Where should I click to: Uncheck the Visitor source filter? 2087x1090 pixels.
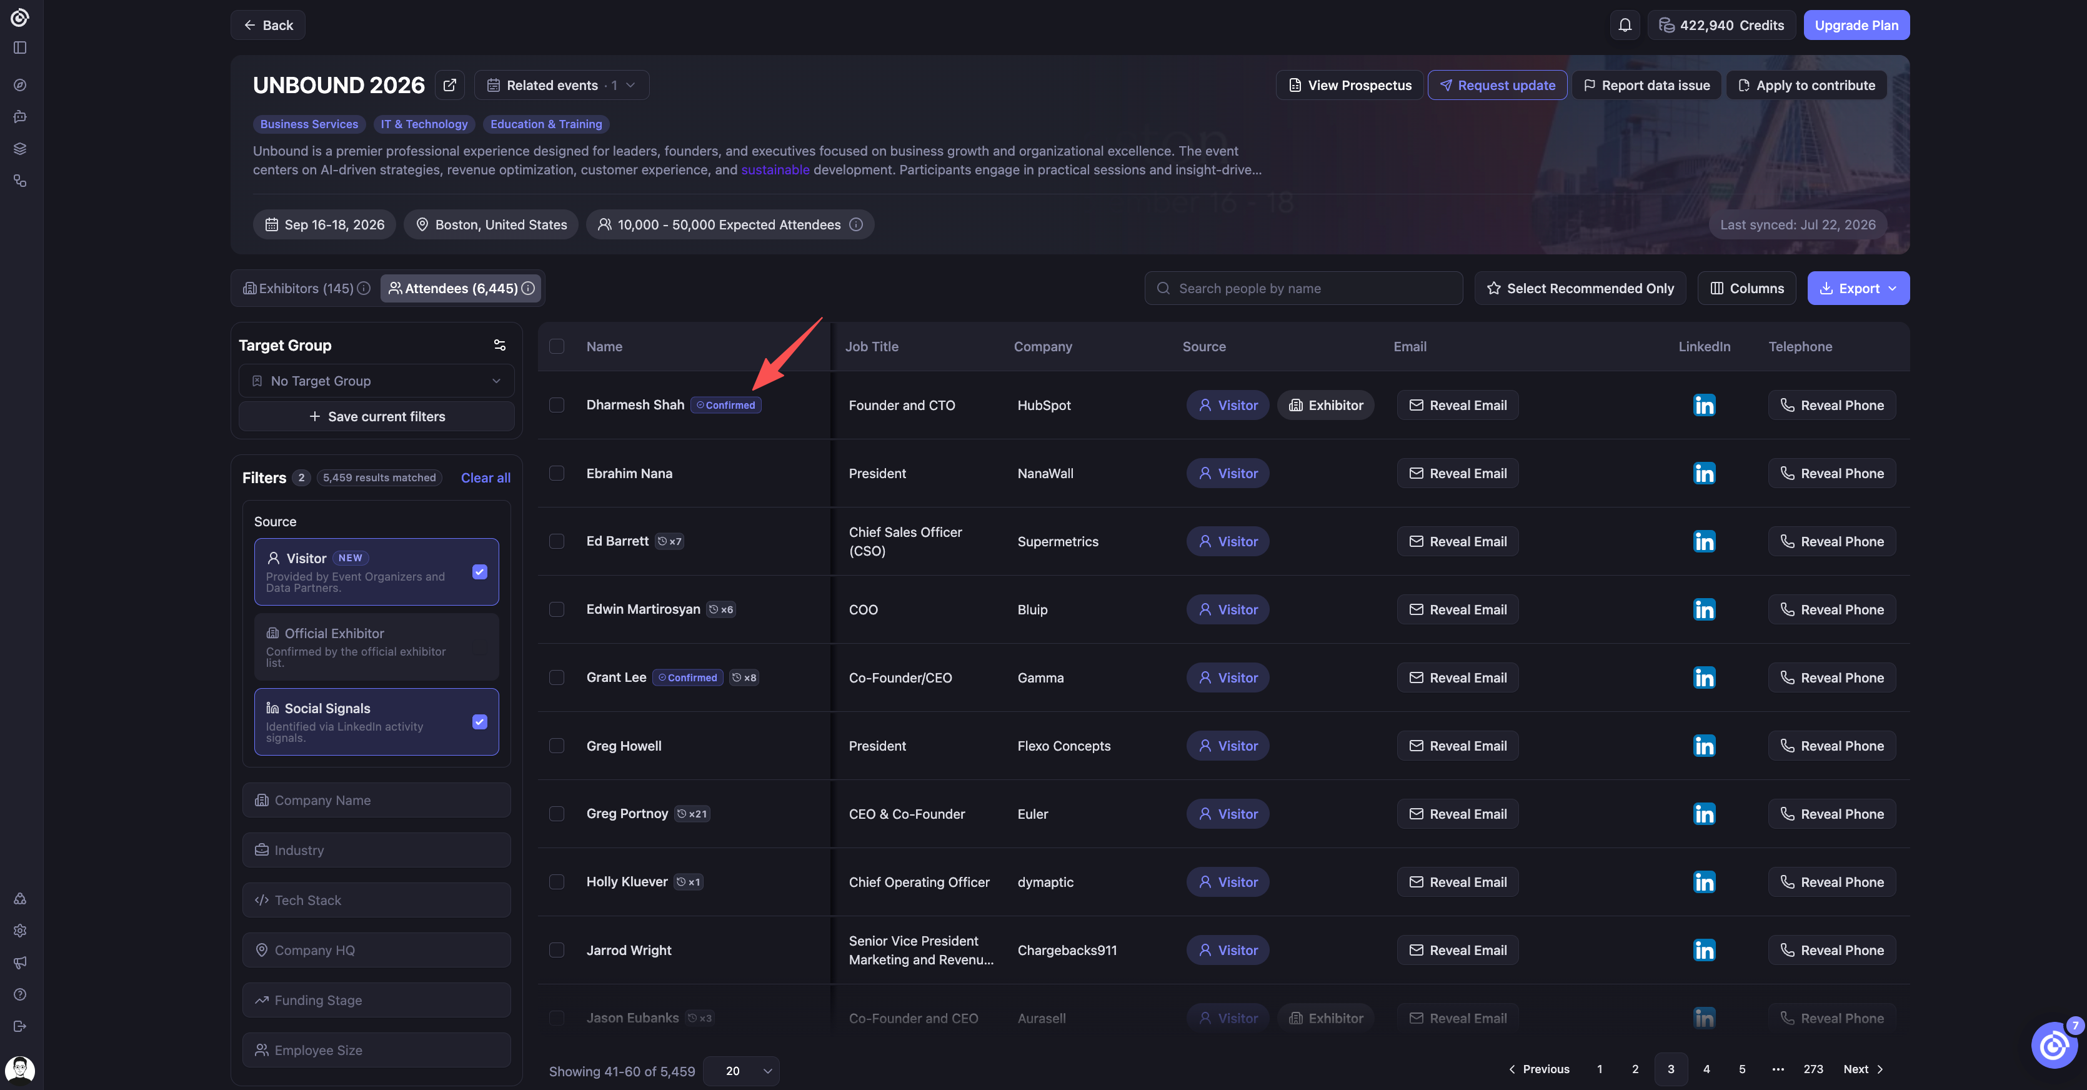coord(480,572)
